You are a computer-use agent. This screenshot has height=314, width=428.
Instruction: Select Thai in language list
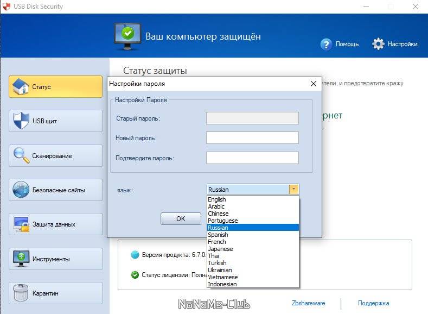(x=253, y=256)
